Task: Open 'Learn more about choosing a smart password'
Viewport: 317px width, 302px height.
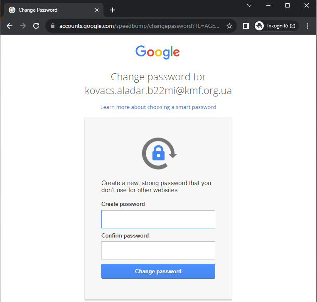Action: [x=158, y=107]
